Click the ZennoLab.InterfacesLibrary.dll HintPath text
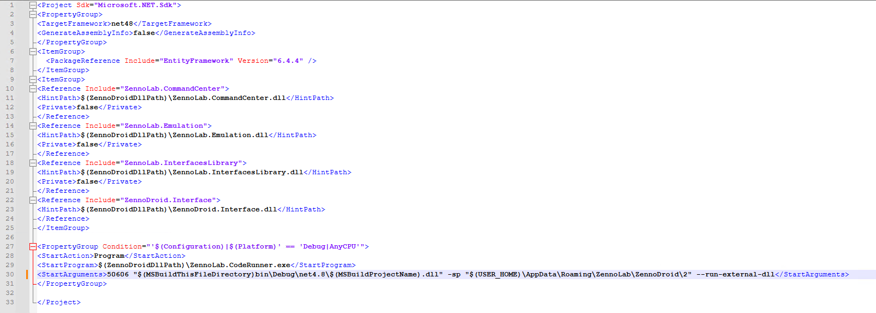Viewport: 876px width, 313px height. (192, 172)
